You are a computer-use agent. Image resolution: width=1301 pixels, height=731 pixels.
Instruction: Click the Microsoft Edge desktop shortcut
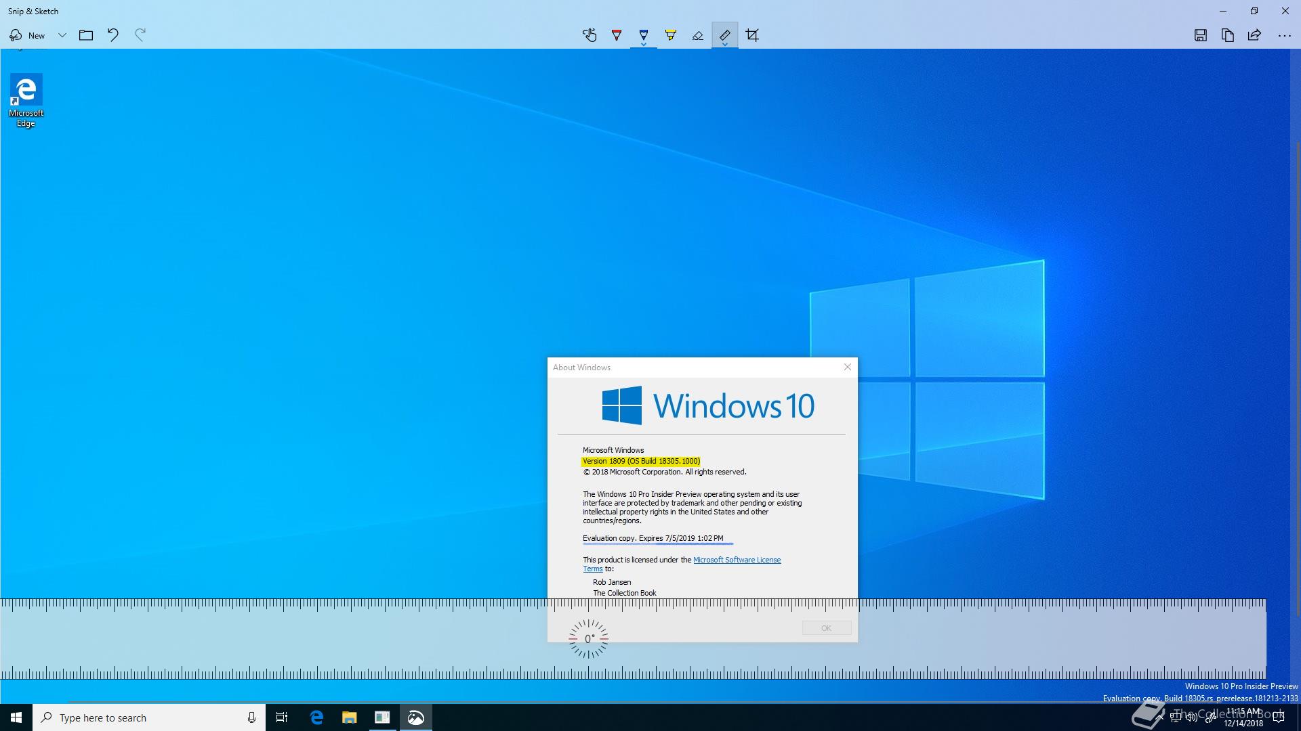26,100
